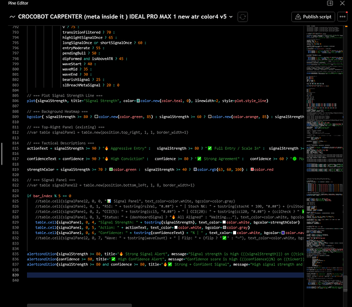Open the color.orange swatch in the bgcolor line
Image resolution: width=352 pixels, height=307 pixels.
tap(210, 117)
